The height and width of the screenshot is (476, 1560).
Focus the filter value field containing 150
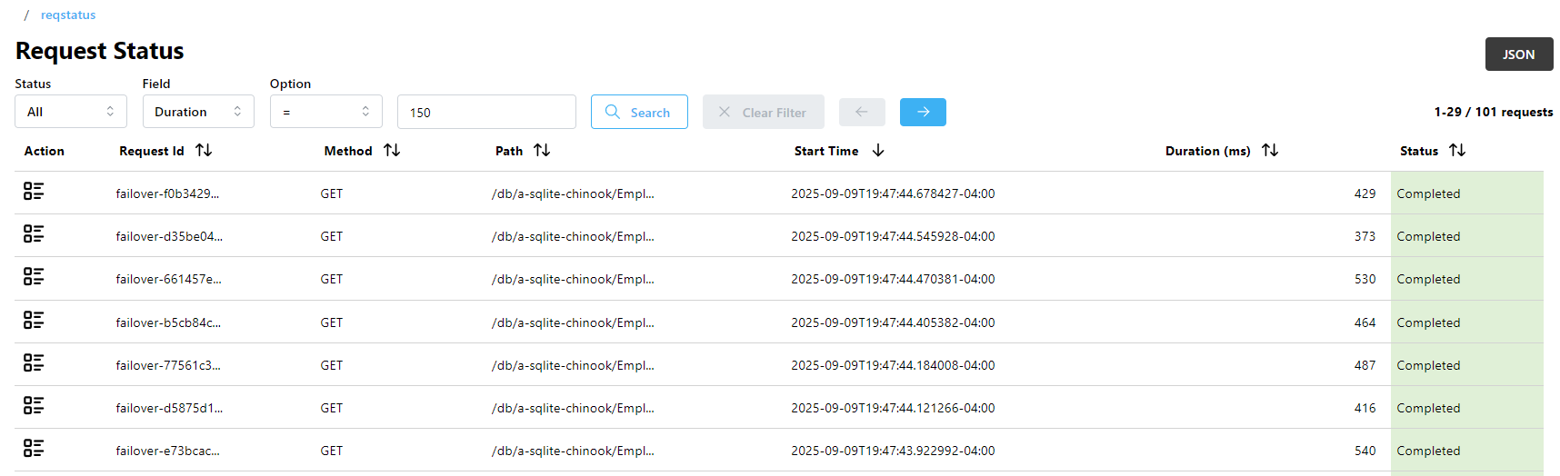(486, 112)
